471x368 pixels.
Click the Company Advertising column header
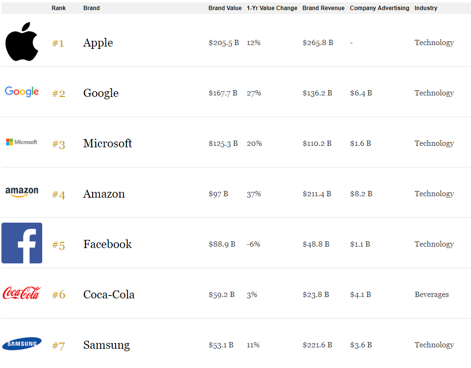(379, 8)
